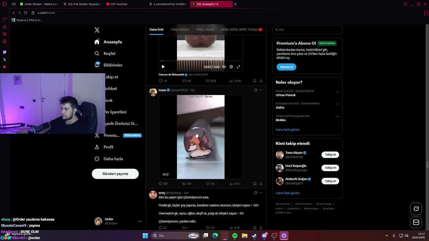
Task: Reply to Ennn's post with 267 replies
Action: coord(163,184)
